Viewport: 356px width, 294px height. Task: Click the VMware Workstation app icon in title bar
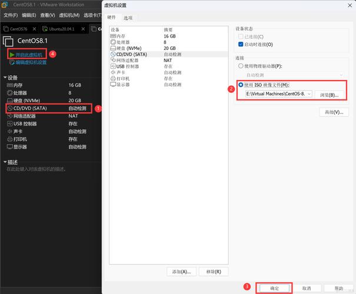tap(5, 4)
